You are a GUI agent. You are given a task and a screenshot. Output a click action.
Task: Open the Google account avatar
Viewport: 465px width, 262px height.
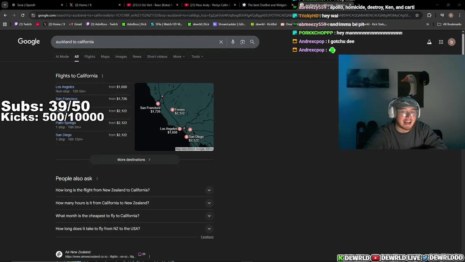452,42
